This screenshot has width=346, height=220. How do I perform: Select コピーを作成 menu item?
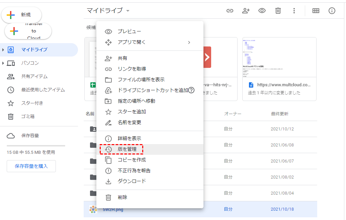pyautogui.click(x=150, y=160)
